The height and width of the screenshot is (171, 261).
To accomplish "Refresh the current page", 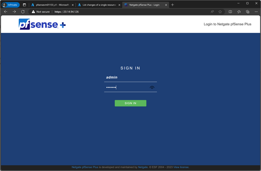I will click(x=23, y=12).
